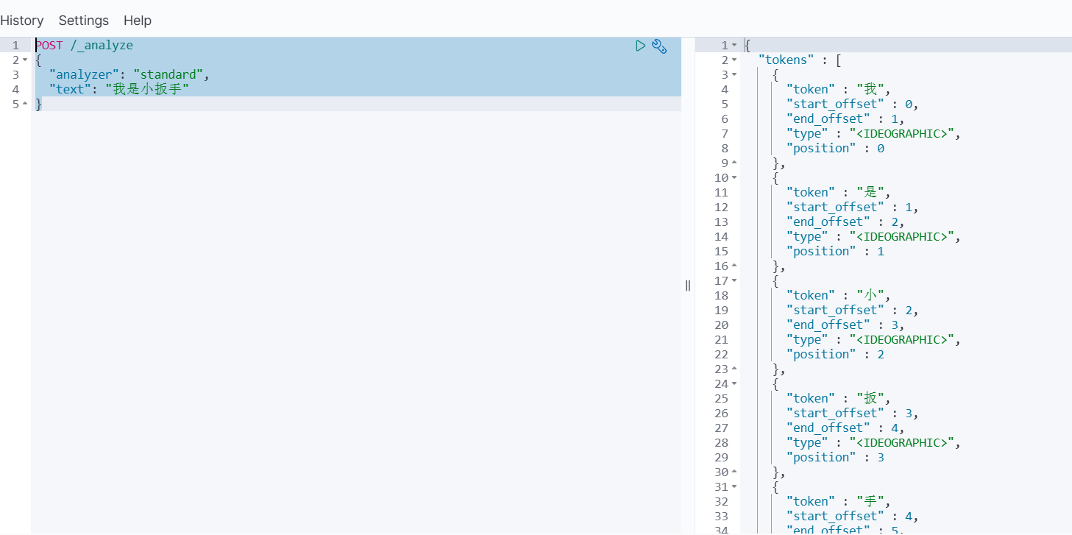The width and height of the screenshot is (1072, 535).
Task: Click fold end arrow at response line 30
Action: 734,472
